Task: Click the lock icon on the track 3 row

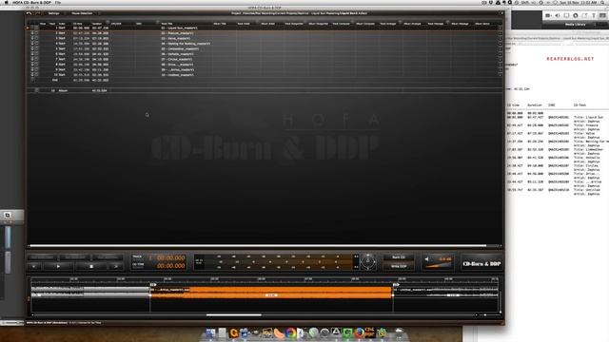Action: click(32, 38)
